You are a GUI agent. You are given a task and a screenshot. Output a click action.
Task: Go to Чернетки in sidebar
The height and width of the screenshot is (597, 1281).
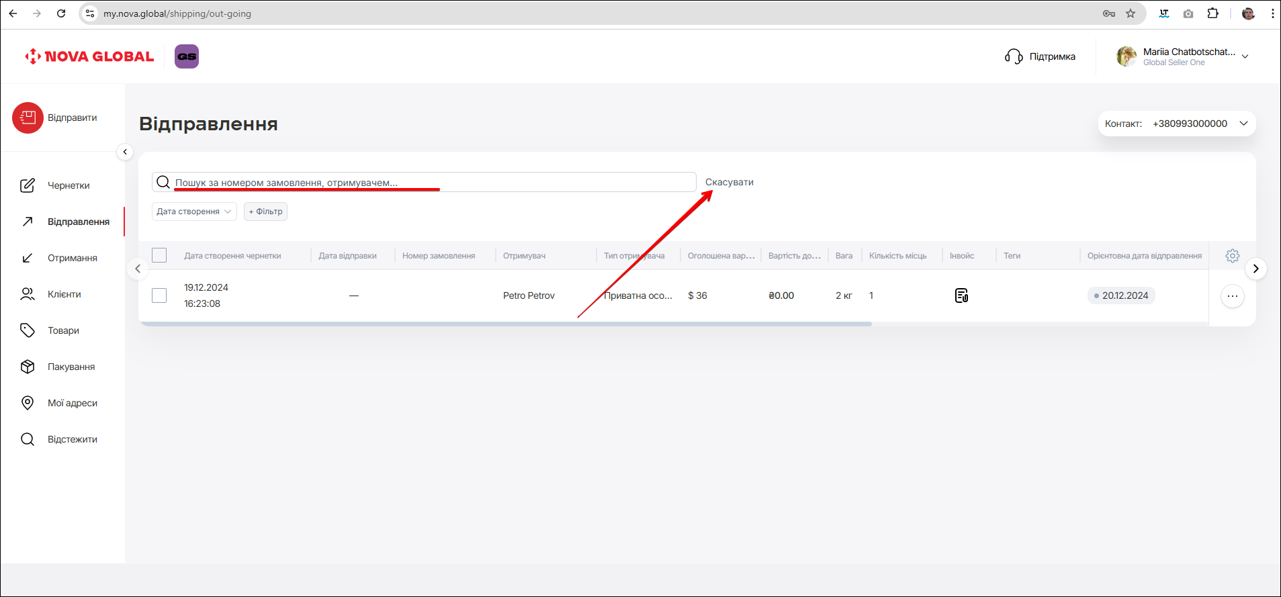pos(69,186)
